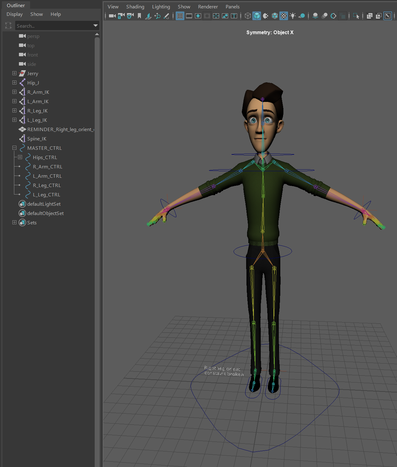The image size is (397, 467).
Task: Select the Spine_IK handle item
Action: click(37, 139)
